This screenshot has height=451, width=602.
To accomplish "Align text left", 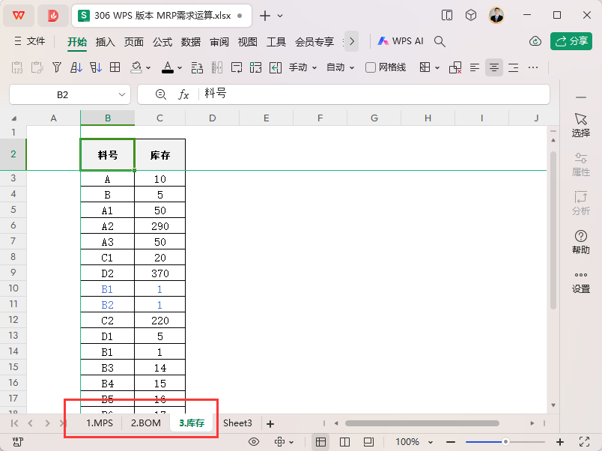I will (x=475, y=67).
